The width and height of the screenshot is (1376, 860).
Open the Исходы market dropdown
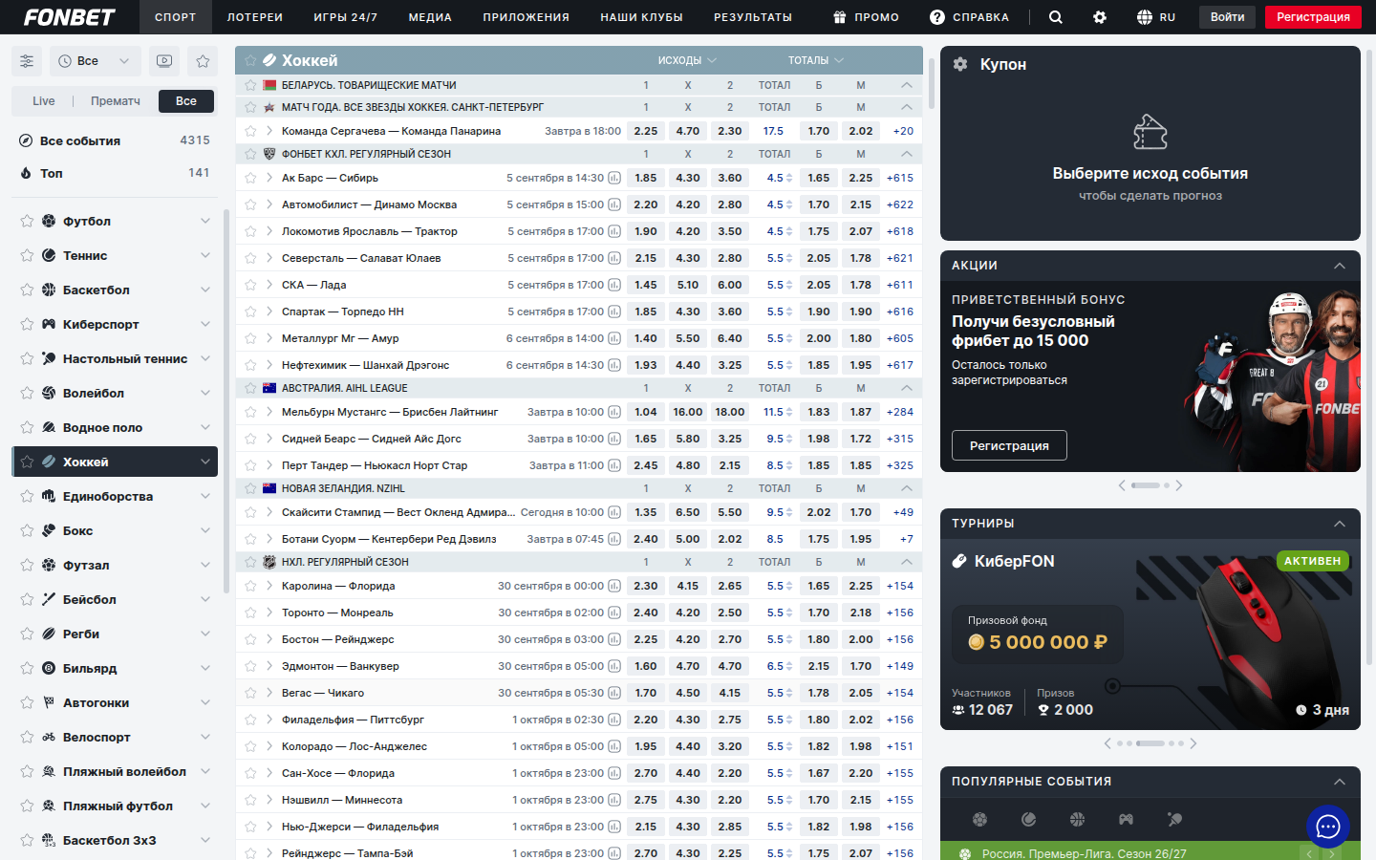(x=687, y=60)
